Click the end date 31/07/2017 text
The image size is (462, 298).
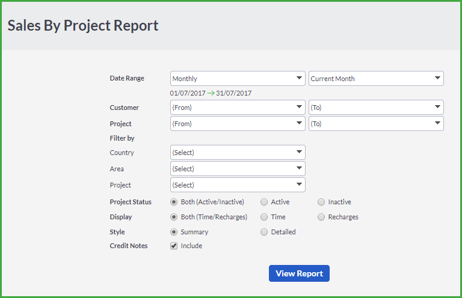click(233, 93)
